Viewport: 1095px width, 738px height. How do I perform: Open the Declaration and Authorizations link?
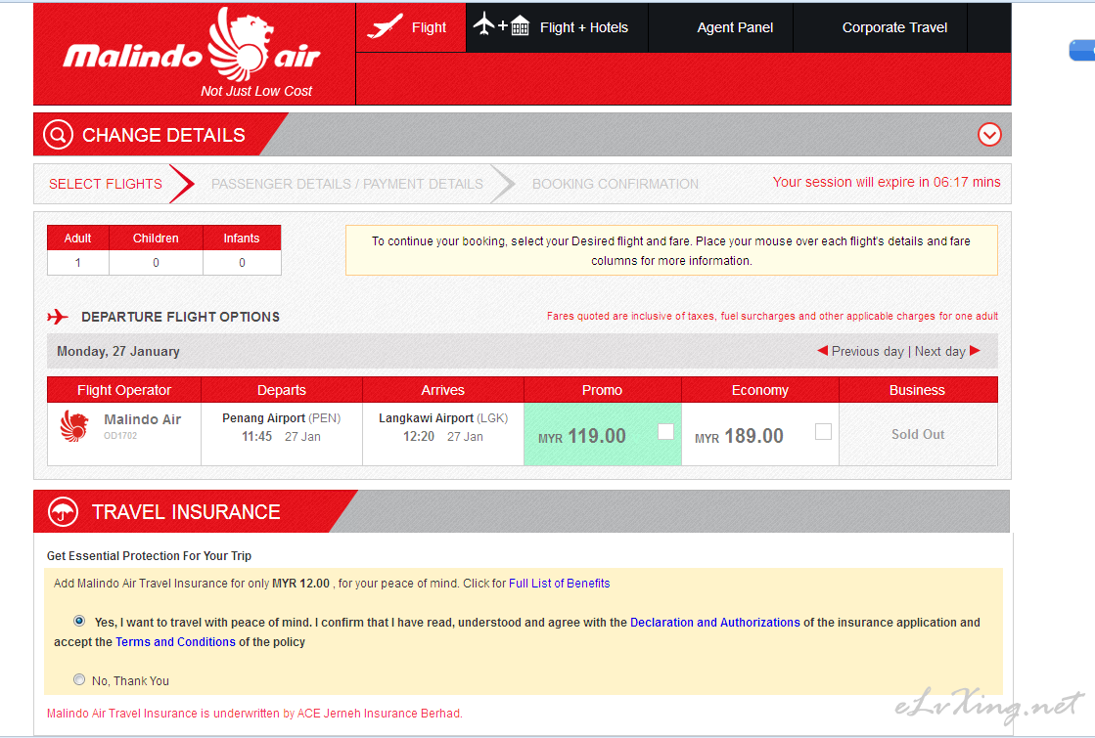click(x=715, y=623)
